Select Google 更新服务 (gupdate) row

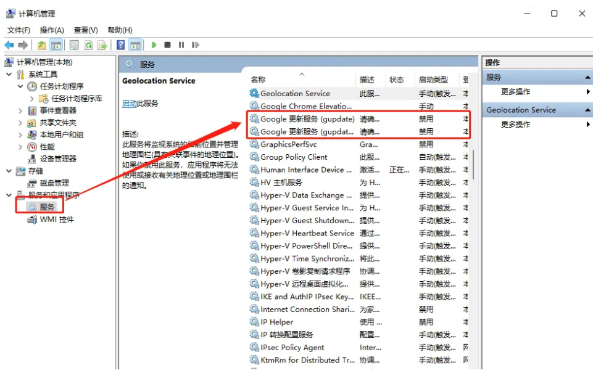point(359,119)
